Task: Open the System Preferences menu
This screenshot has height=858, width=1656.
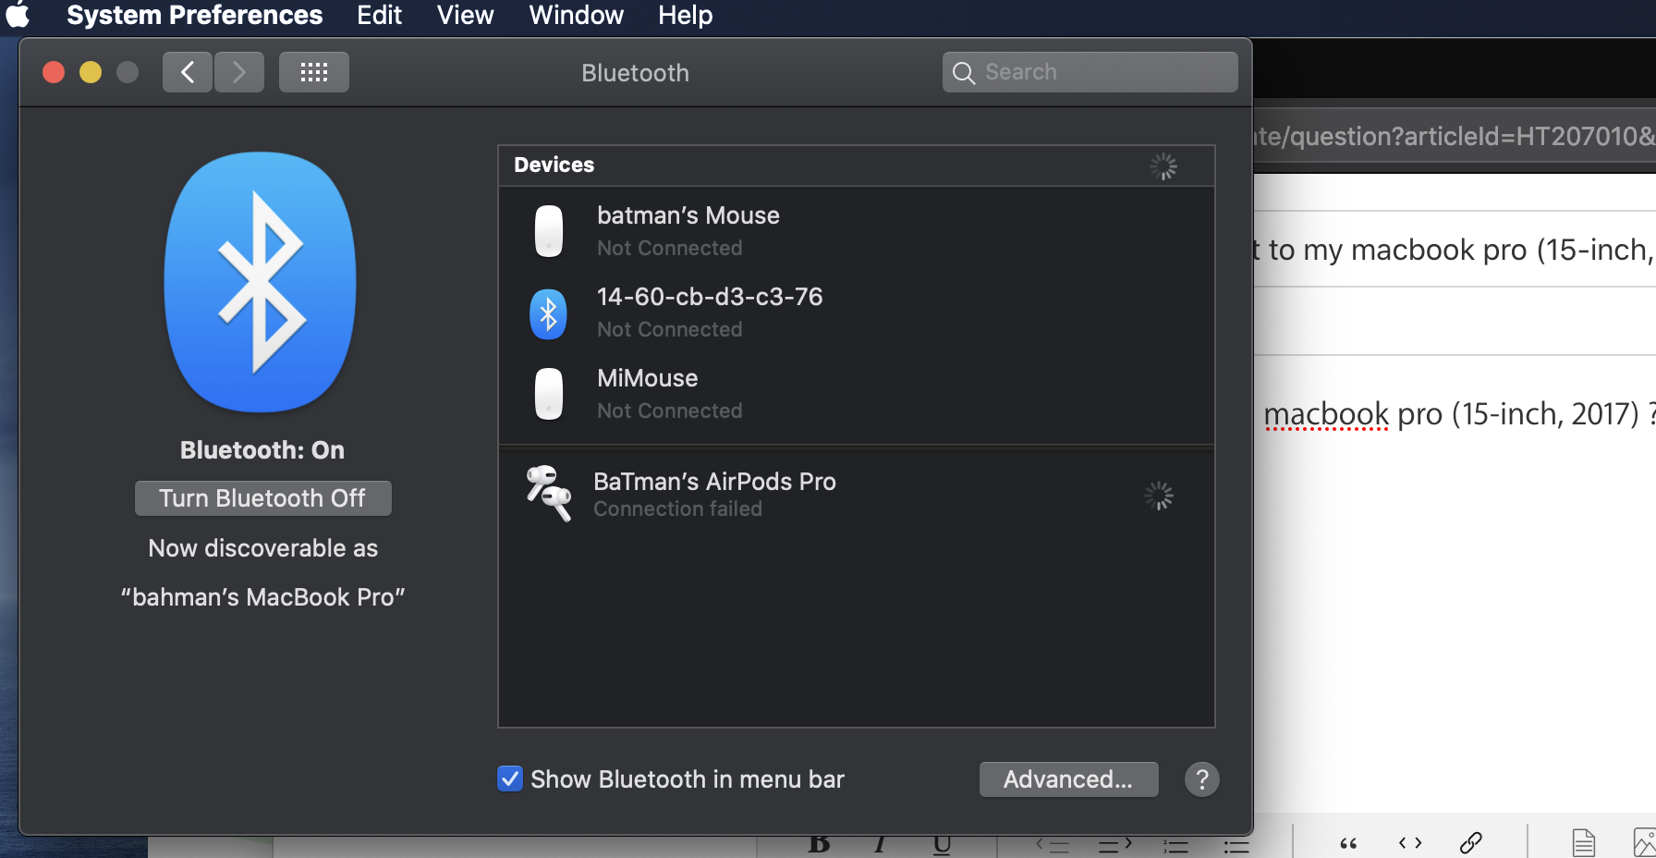Action: [195, 15]
